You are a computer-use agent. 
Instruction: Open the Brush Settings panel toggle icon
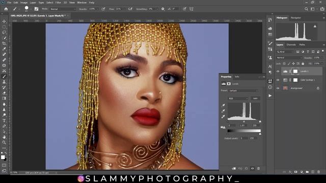[36, 9]
